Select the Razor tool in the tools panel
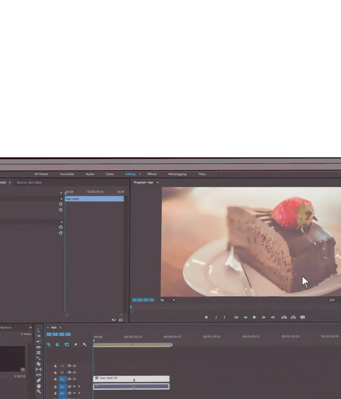Viewport: 341px width, 399px height. [x=38, y=364]
